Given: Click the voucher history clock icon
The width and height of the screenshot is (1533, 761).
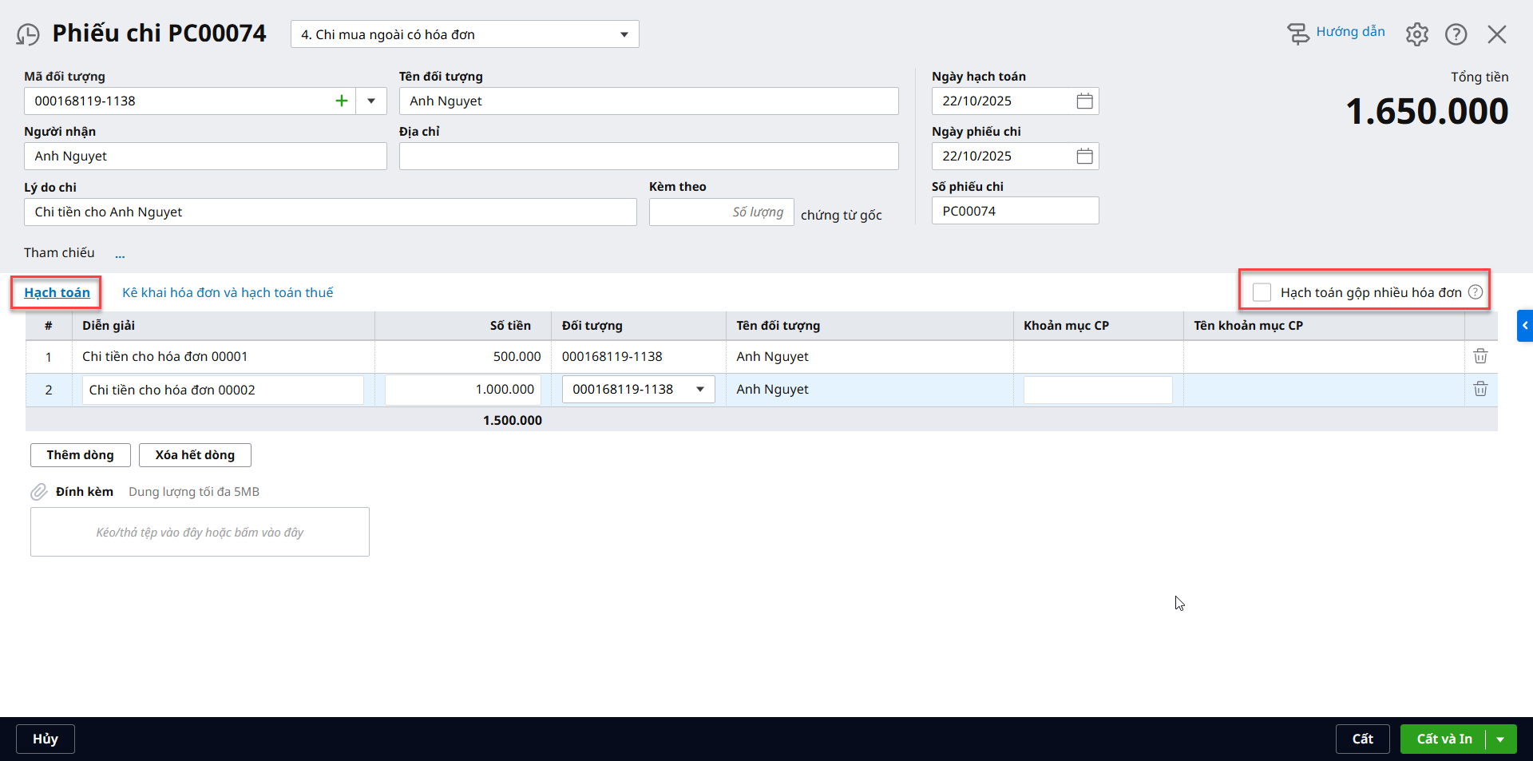Looking at the screenshot, I should 28,34.
